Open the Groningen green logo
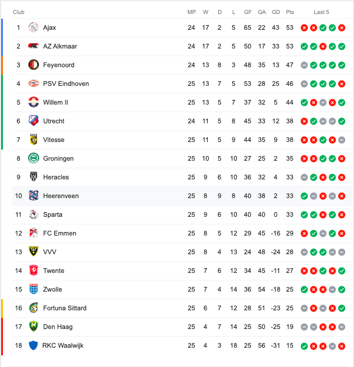This screenshot has height=367, width=354. 33,158
